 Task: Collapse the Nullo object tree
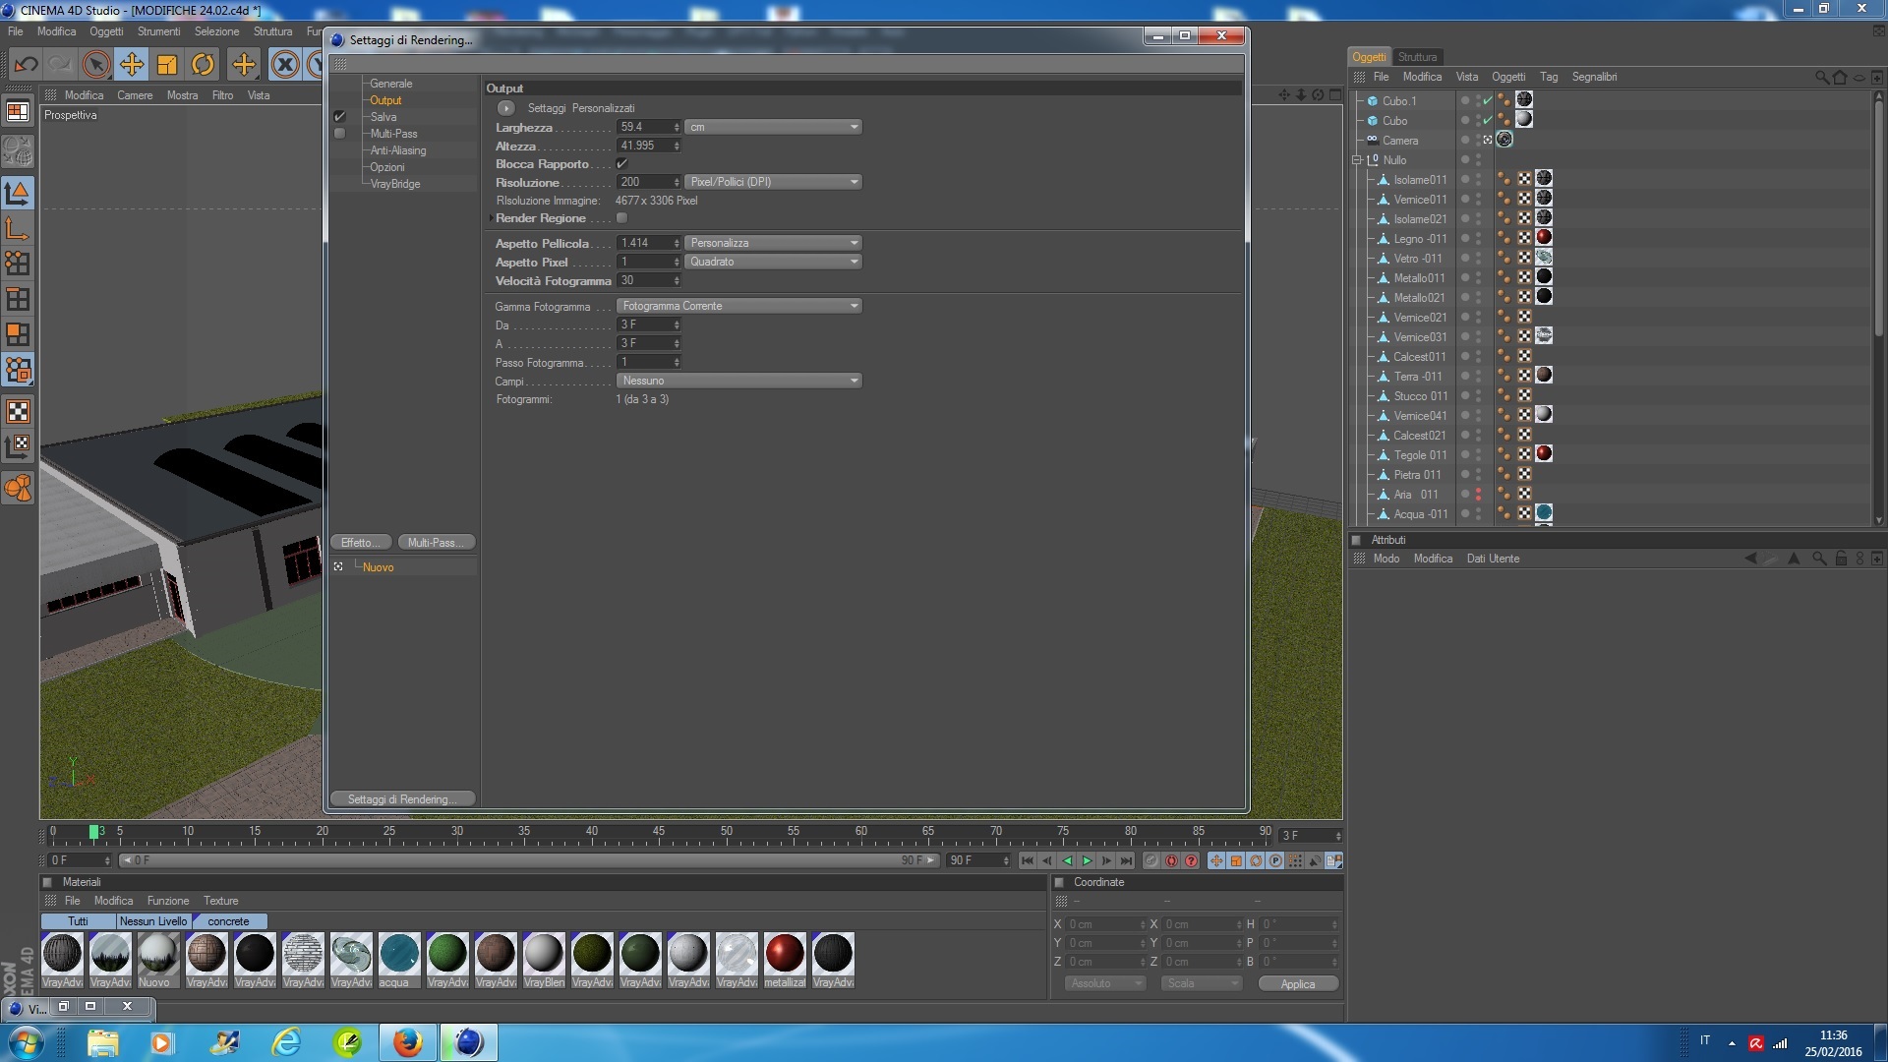click(x=1357, y=159)
